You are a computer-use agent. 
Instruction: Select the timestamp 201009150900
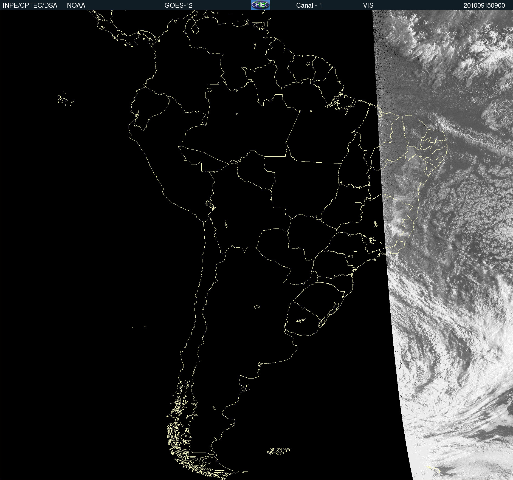pyautogui.click(x=484, y=5)
